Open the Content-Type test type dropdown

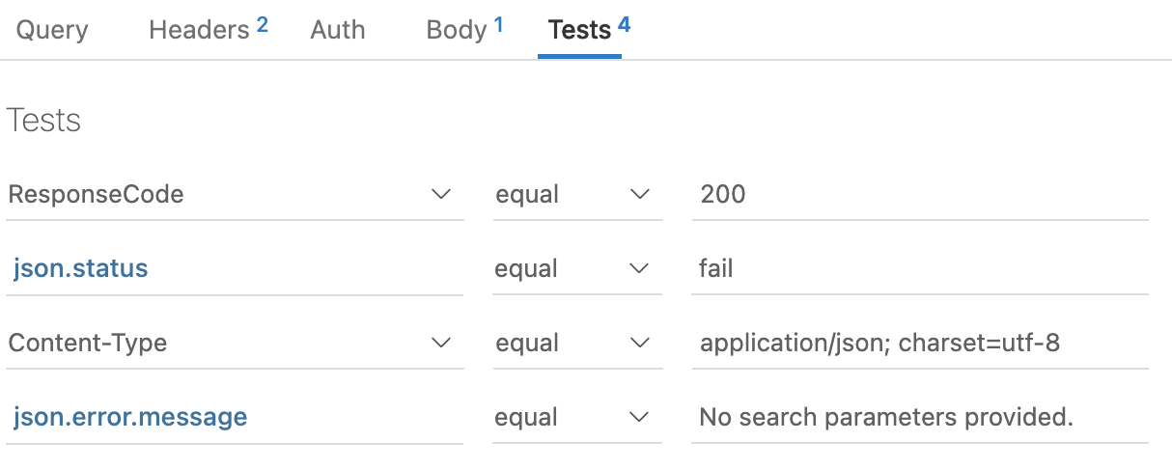point(232,343)
